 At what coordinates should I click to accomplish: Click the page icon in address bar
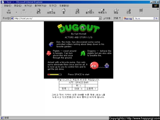13,18
